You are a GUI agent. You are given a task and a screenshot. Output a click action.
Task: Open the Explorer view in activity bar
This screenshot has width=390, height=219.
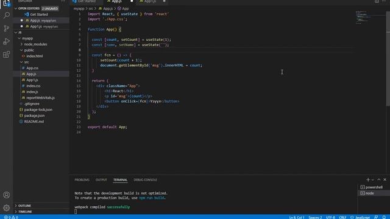coord(7,3)
